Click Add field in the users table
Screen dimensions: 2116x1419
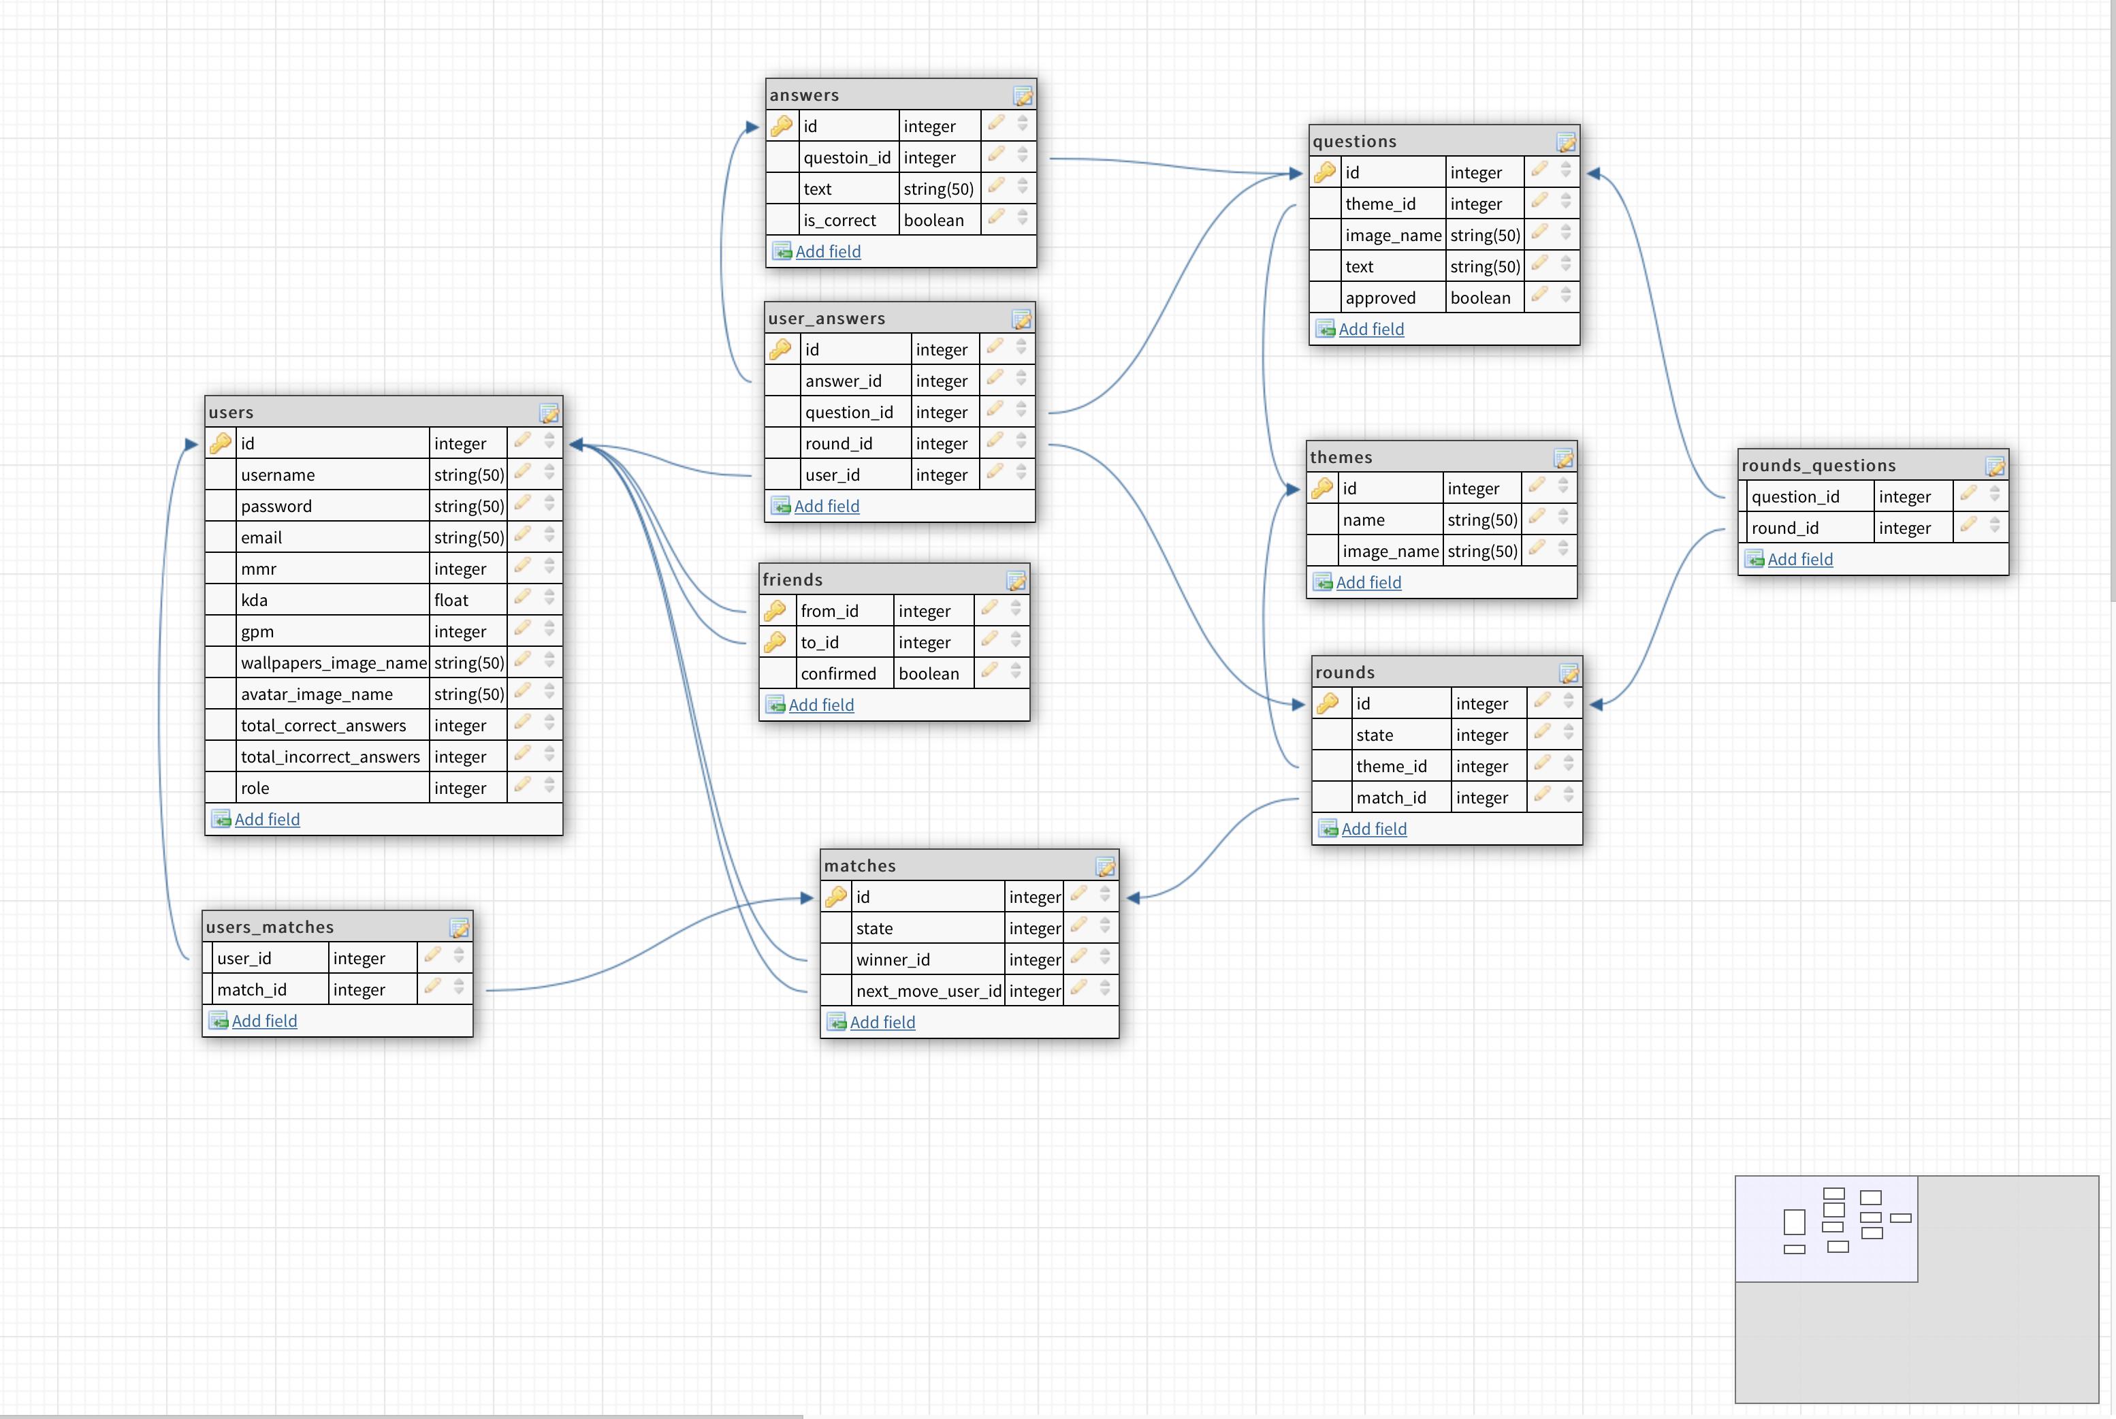(267, 819)
